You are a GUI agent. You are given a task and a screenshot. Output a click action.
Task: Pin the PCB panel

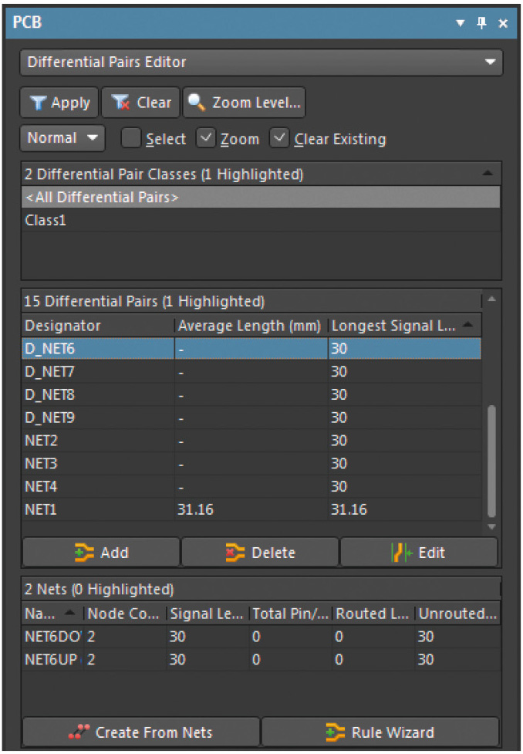point(482,23)
